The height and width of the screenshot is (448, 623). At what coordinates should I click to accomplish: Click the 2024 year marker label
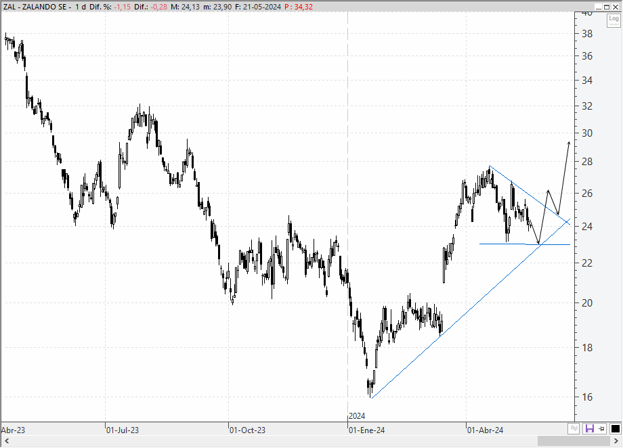(357, 416)
